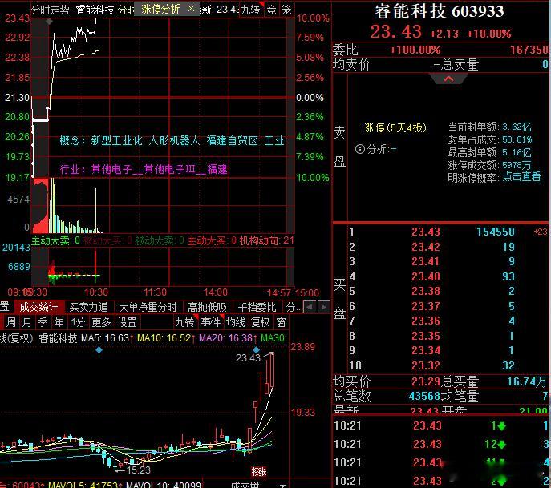This screenshot has width=551, height=488.
Task: Close the 张停分析 popup with its X
Action: click(191, 9)
